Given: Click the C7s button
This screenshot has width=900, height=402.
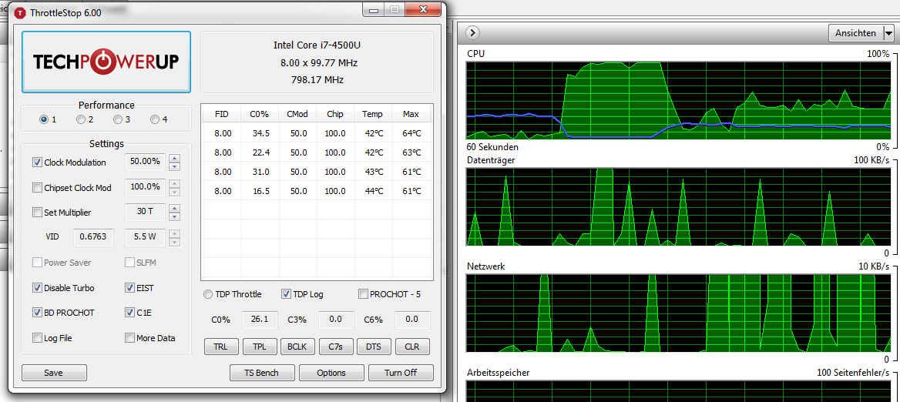Looking at the screenshot, I should tap(335, 347).
